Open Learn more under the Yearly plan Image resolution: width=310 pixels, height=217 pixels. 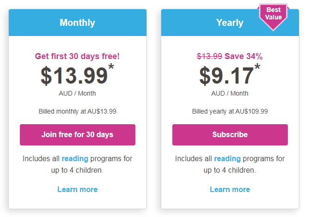(230, 189)
